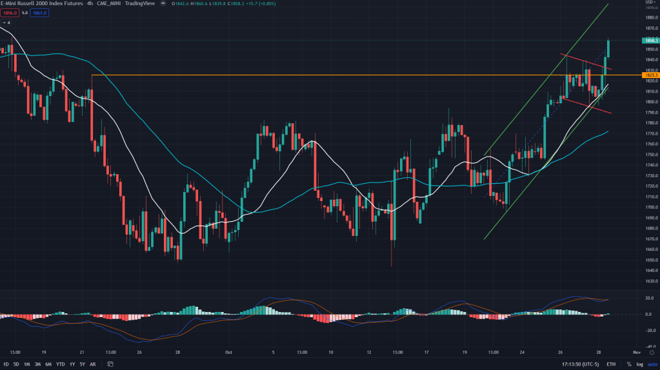The height and width of the screenshot is (370, 660).
Task: Click the blue 1861.0 buy price box
Action: click(38, 12)
